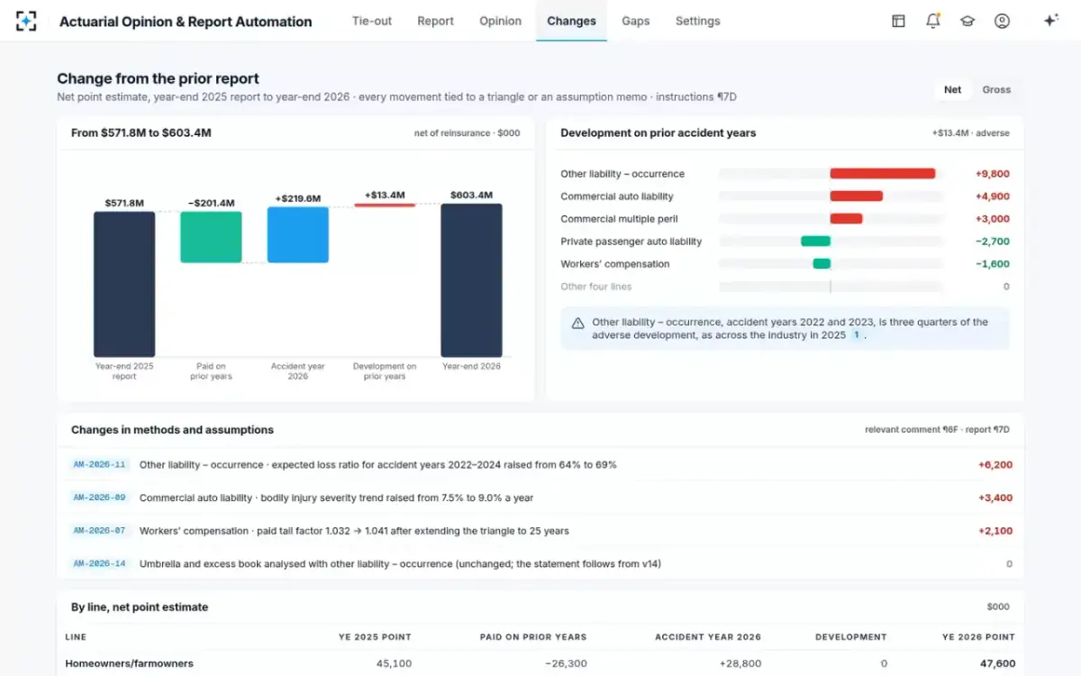This screenshot has height=676, width=1081.
Task: Click 'net of reinsurance · $000' label
Action: (x=467, y=133)
